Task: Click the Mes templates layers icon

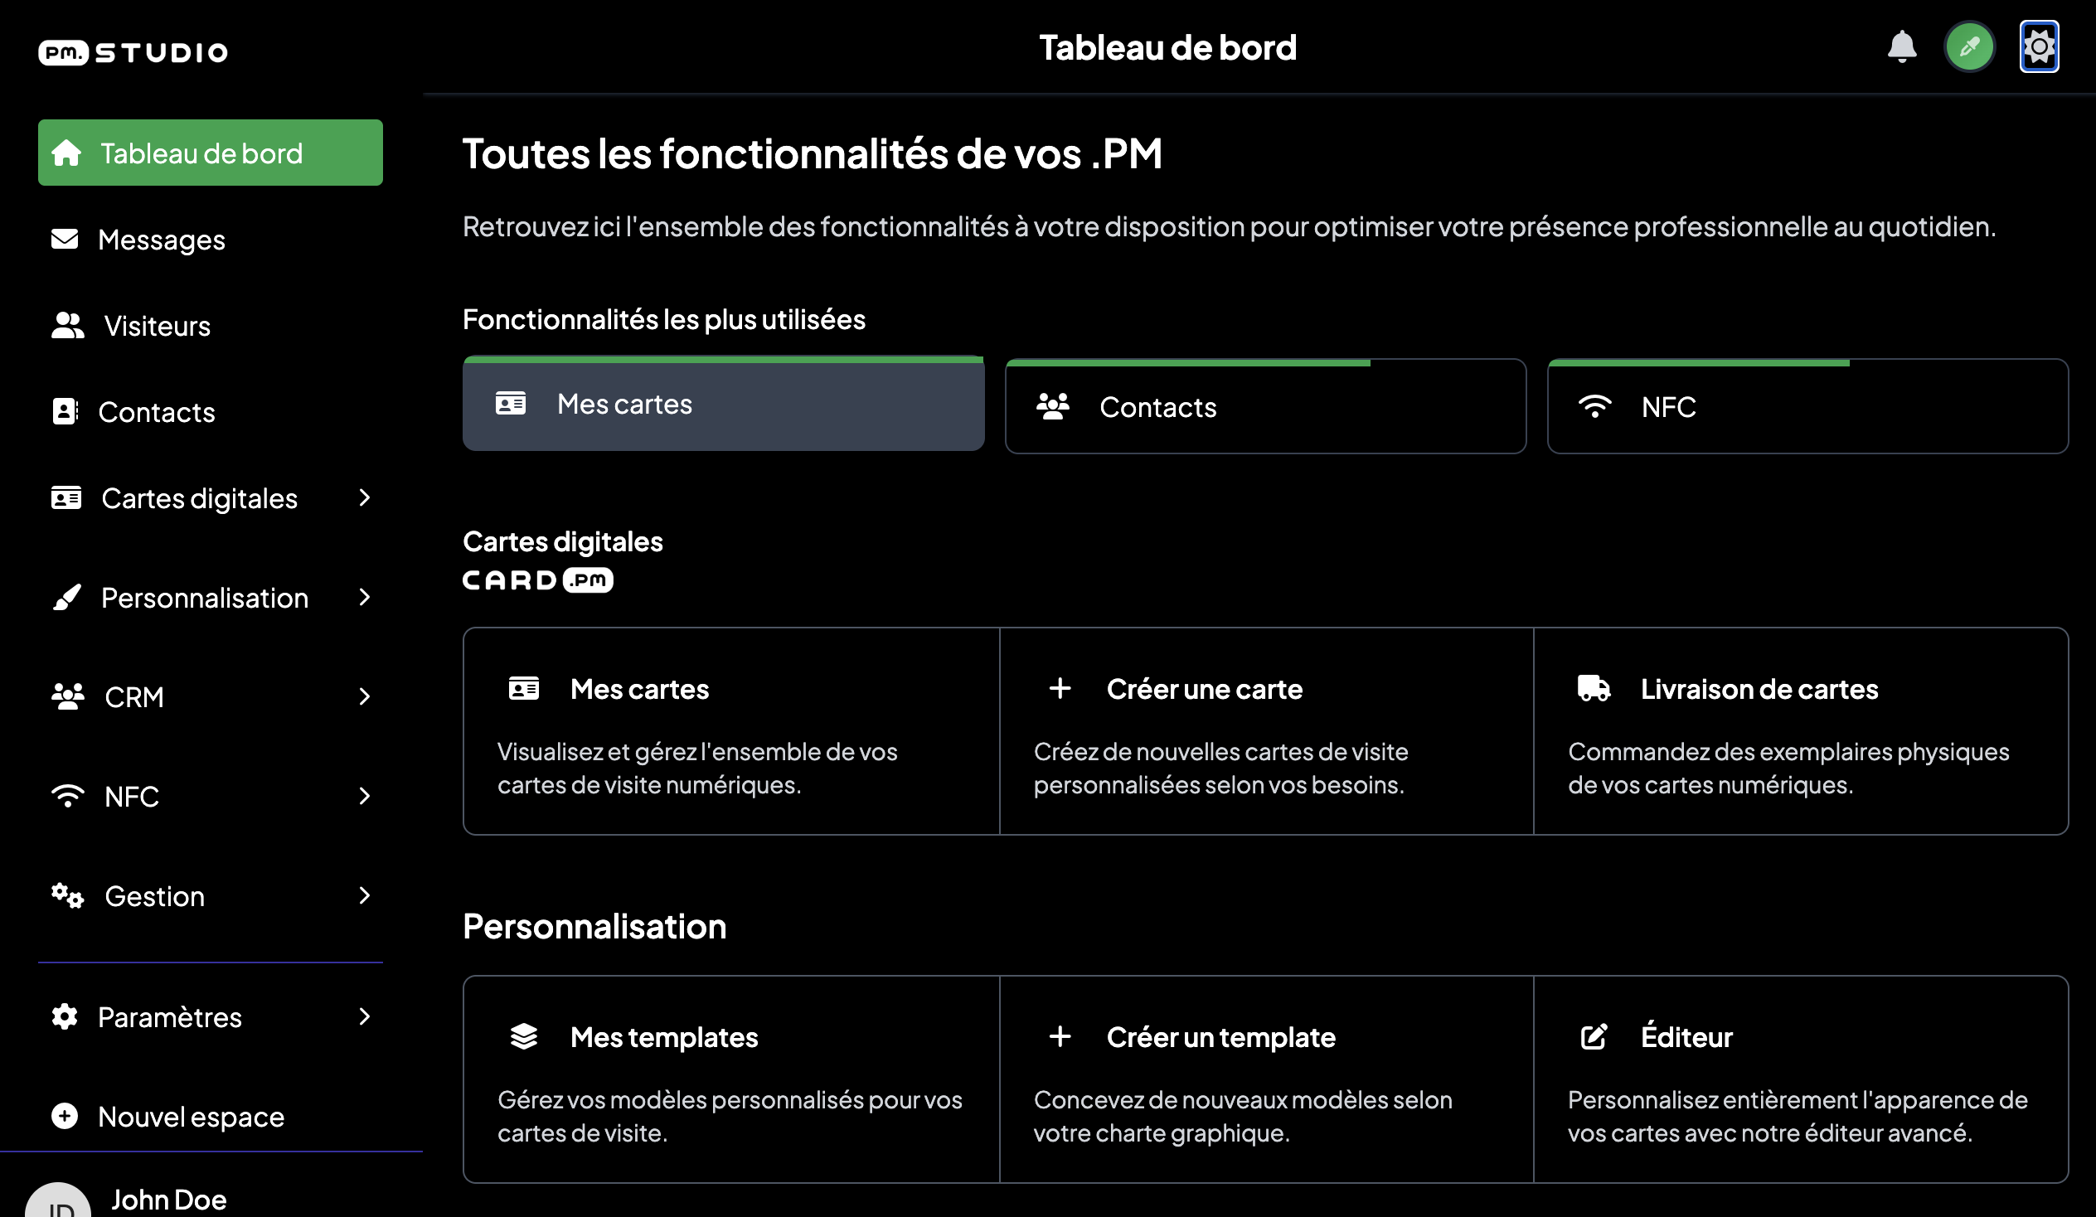Action: click(523, 1036)
